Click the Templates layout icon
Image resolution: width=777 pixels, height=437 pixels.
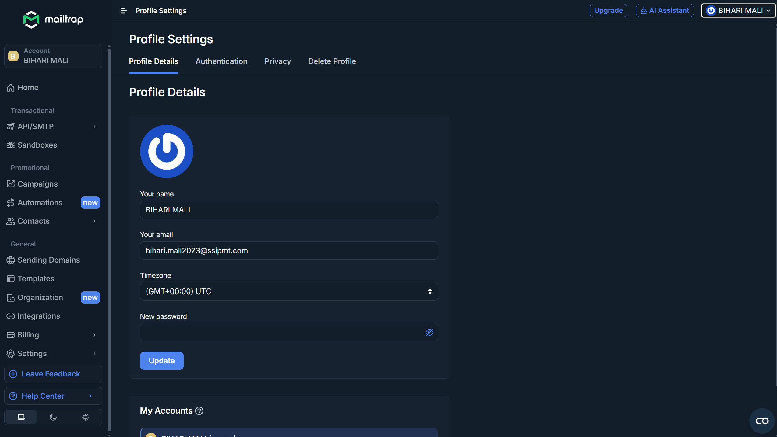coord(11,279)
